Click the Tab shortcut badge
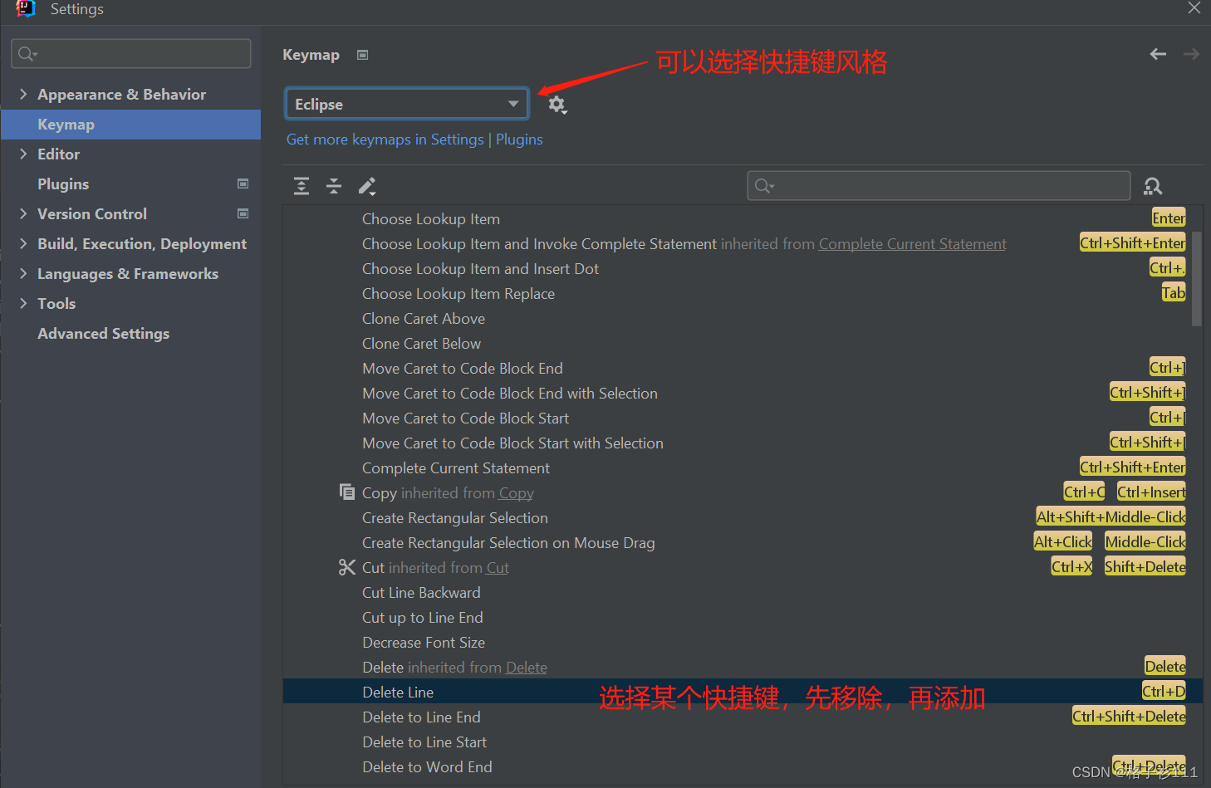The width and height of the screenshot is (1211, 788). [x=1174, y=292]
